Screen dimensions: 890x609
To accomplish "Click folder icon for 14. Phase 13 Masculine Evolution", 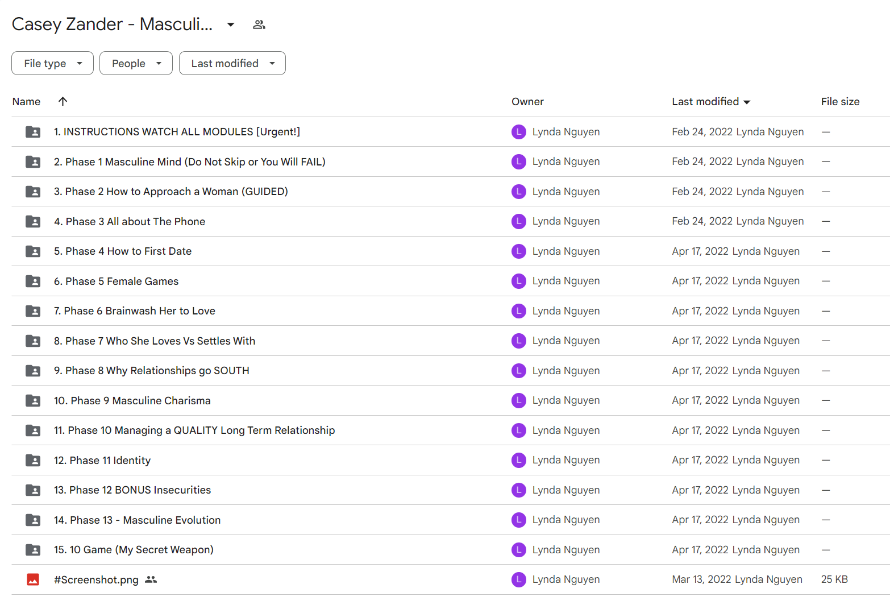I will pos(33,520).
